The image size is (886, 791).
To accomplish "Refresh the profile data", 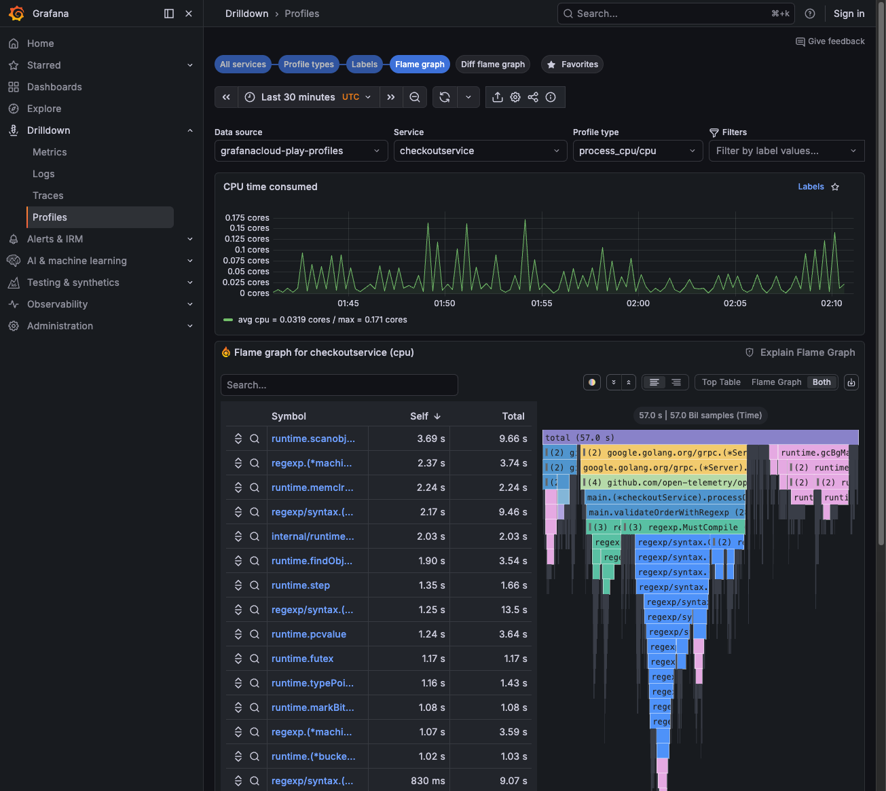I will click(x=445, y=97).
